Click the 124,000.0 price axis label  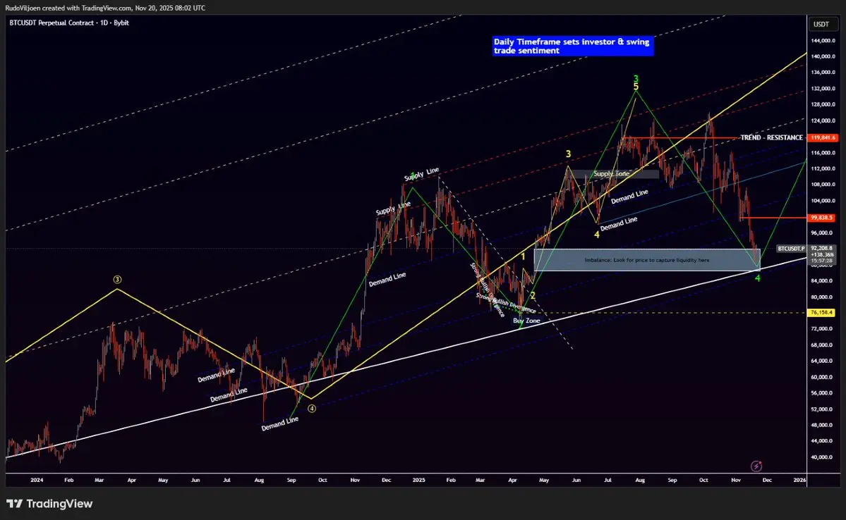822,120
